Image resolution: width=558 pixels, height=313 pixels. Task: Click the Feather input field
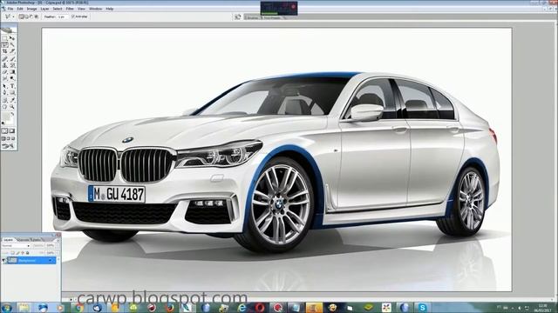pos(62,17)
